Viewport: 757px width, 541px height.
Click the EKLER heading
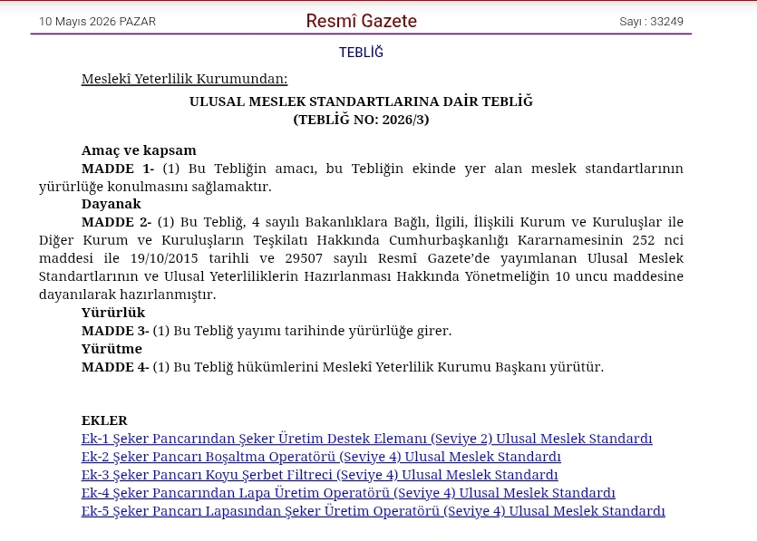tap(104, 420)
